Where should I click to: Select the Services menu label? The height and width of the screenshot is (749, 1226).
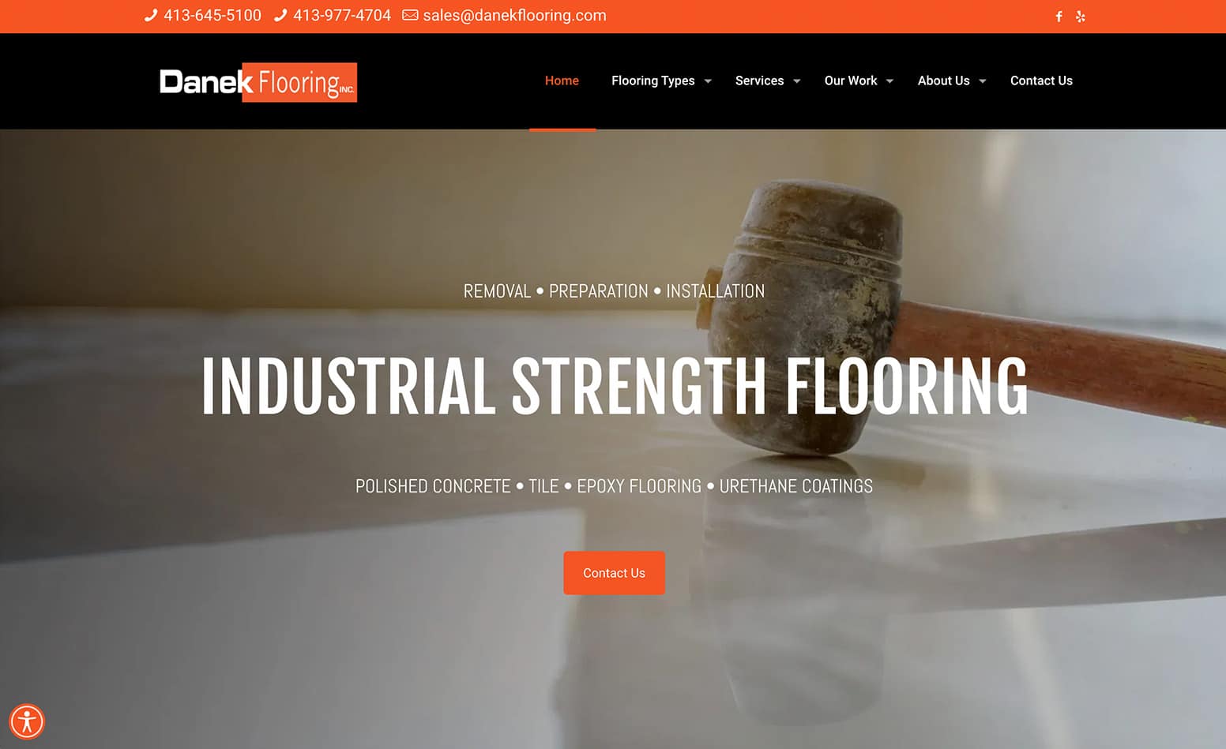pyautogui.click(x=759, y=81)
